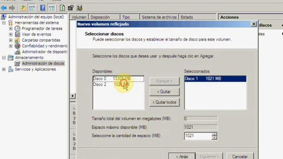Click the Programador de tareas clock icon
The height and width of the screenshot is (159, 283).
[17, 28]
